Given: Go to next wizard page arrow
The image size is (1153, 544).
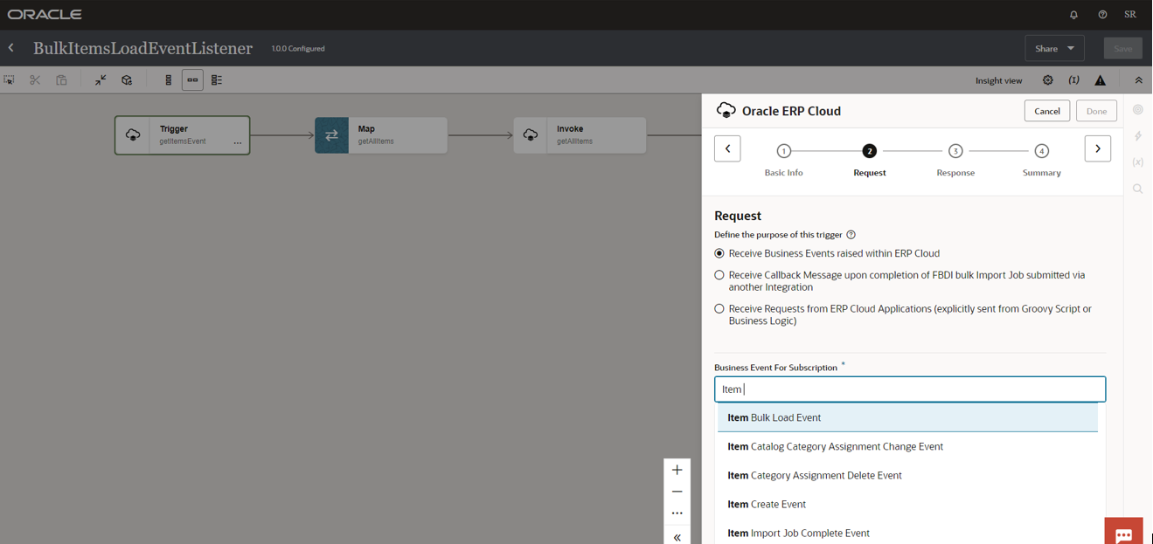Looking at the screenshot, I should tap(1097, 148).
